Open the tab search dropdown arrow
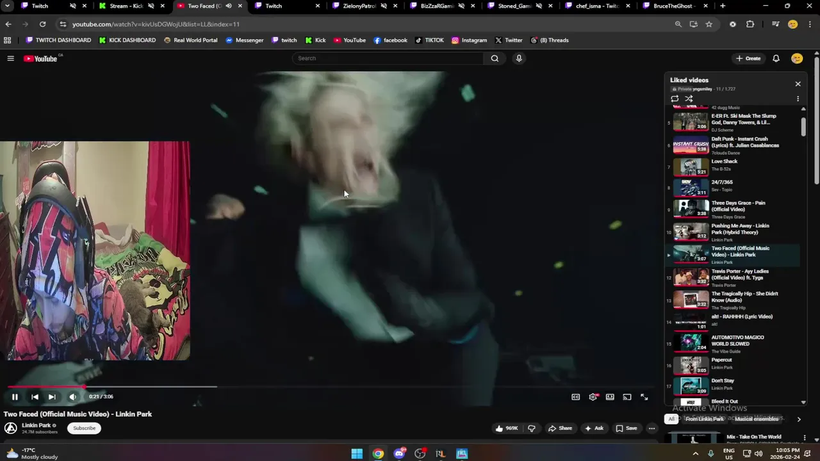Image resolution: width=820 pixels, height=461 pixels. tap(6, 6)
